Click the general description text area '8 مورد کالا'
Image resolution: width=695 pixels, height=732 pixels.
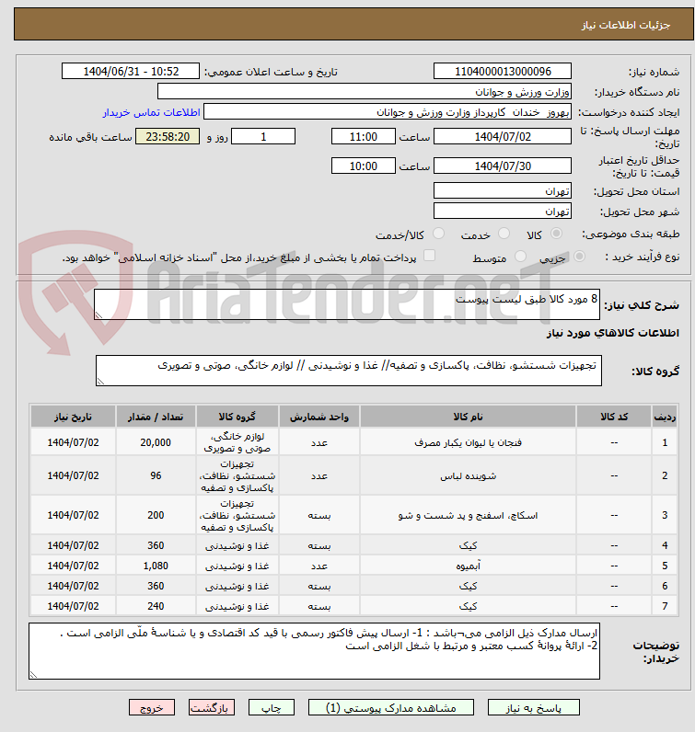point(347,304)
